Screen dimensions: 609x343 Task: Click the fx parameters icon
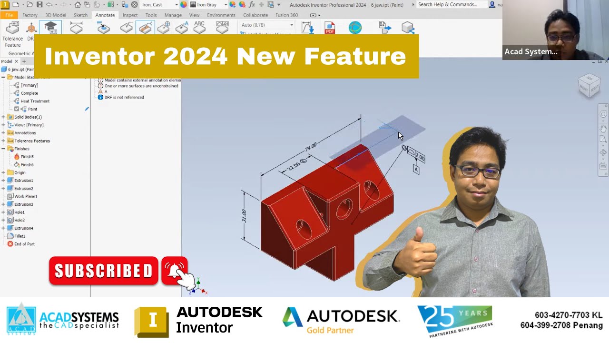tap(252, 4)
